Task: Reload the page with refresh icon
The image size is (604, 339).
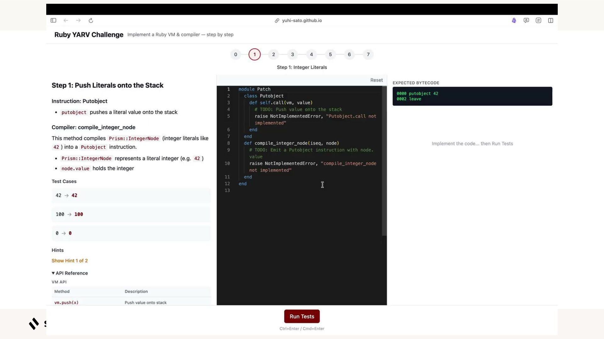Action: pyautogui.click(x=91, y=20)
